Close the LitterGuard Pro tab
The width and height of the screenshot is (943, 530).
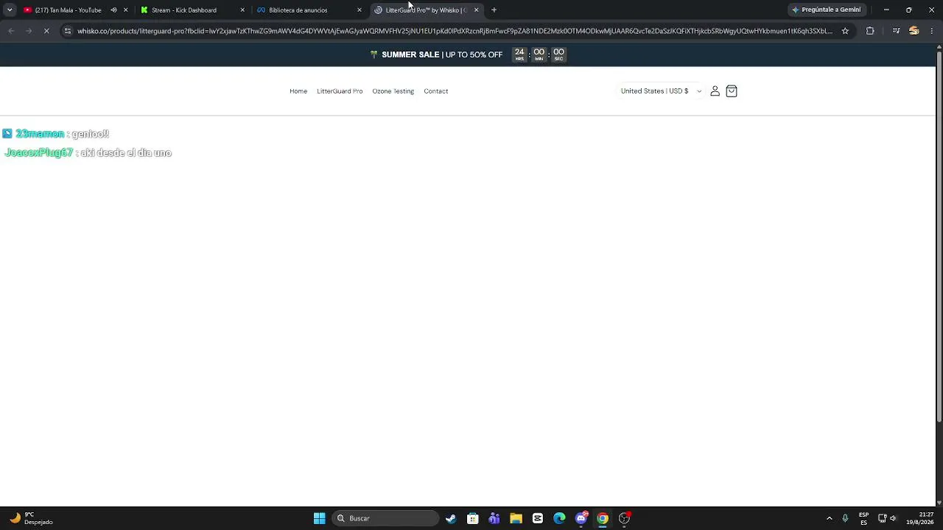477,10
